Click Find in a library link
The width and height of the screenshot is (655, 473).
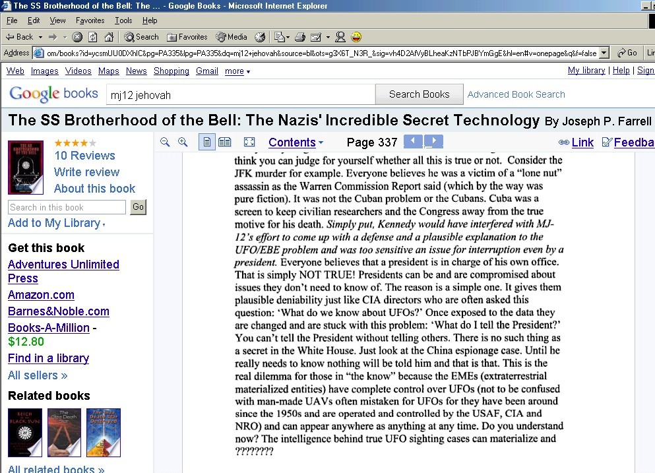[x=48, y=358]
